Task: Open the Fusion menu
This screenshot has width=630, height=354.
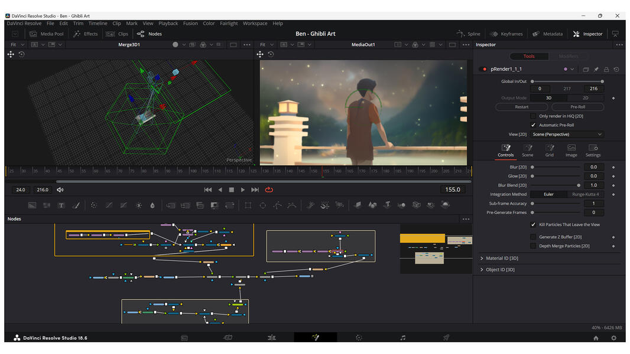Action: 190,23
